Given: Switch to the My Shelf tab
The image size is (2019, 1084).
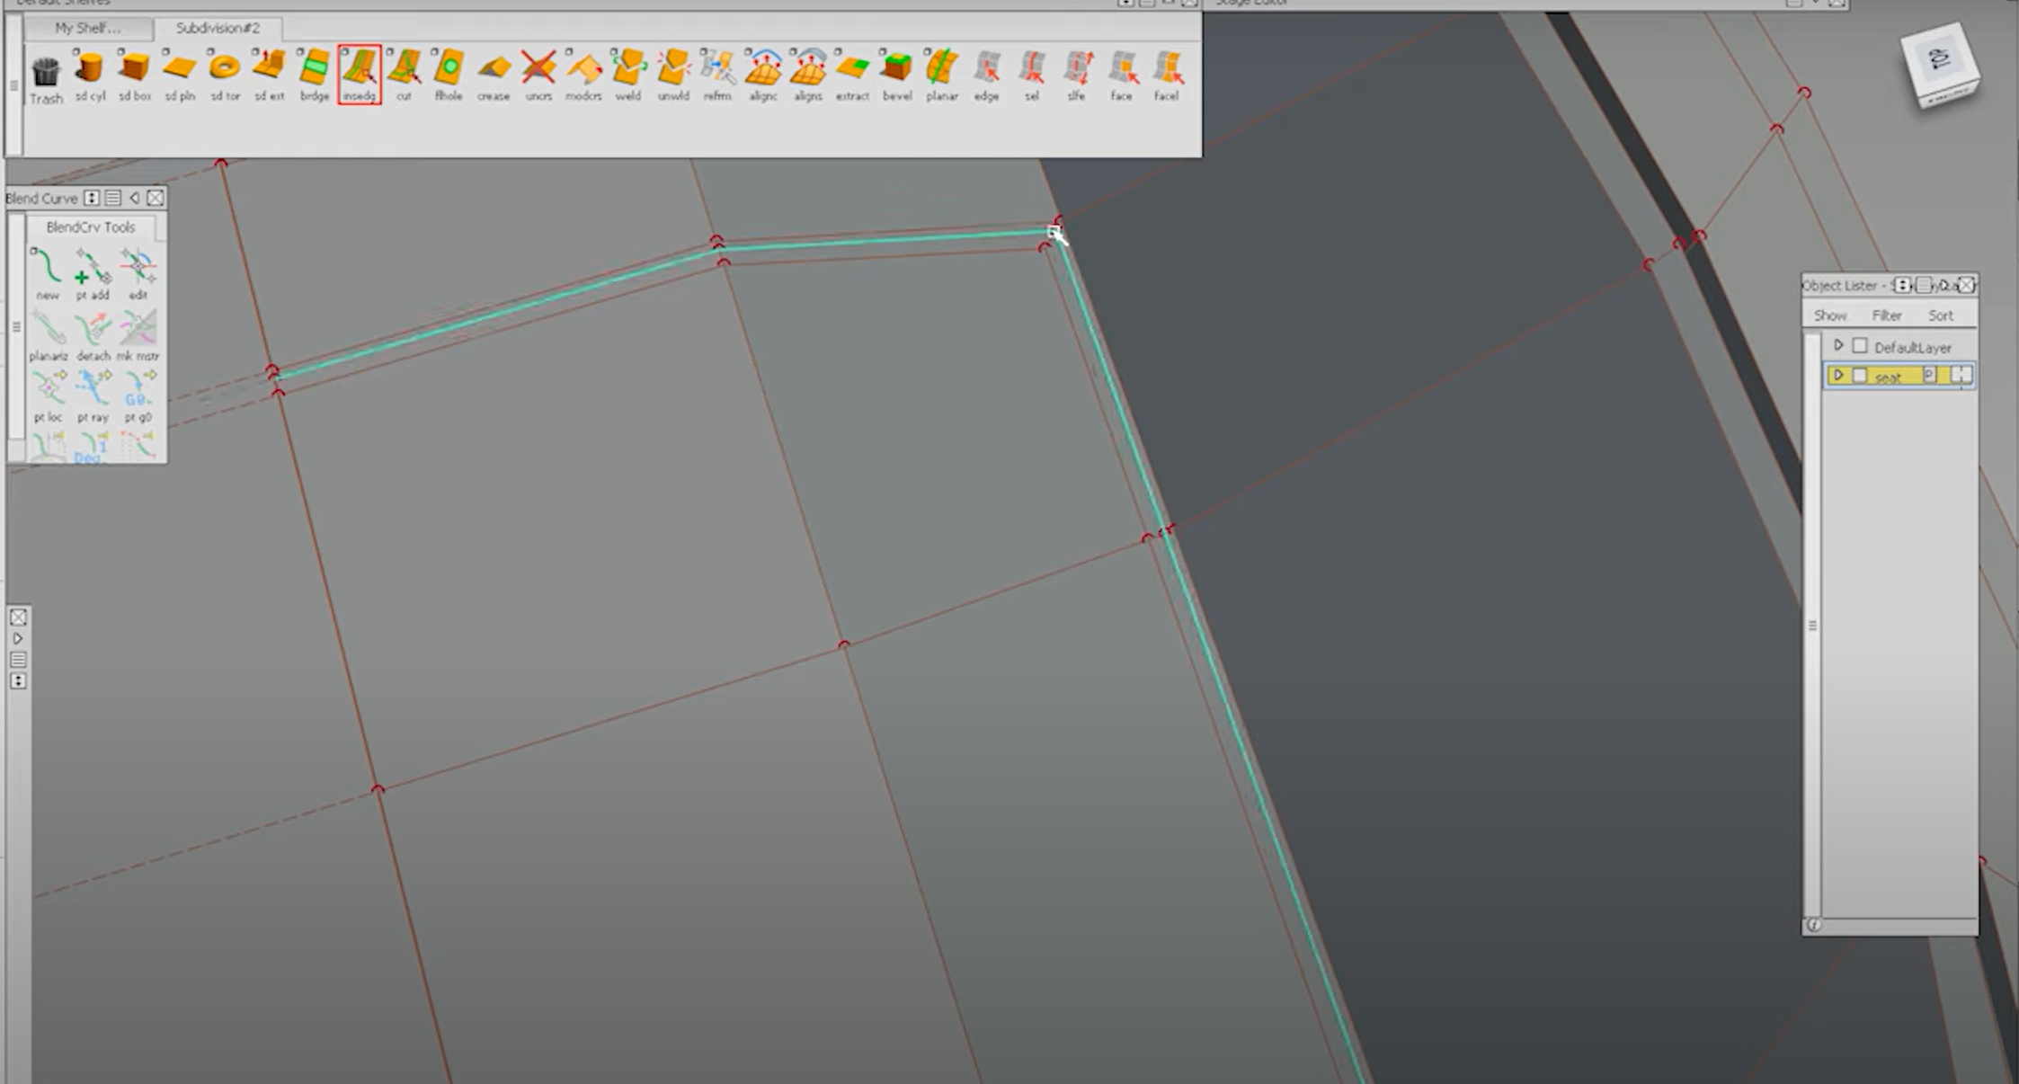Looking at the screenshot, I should tap(87, 28).
